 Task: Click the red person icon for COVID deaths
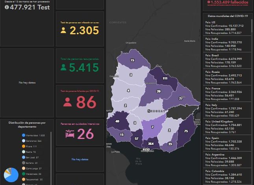point(67,103)
